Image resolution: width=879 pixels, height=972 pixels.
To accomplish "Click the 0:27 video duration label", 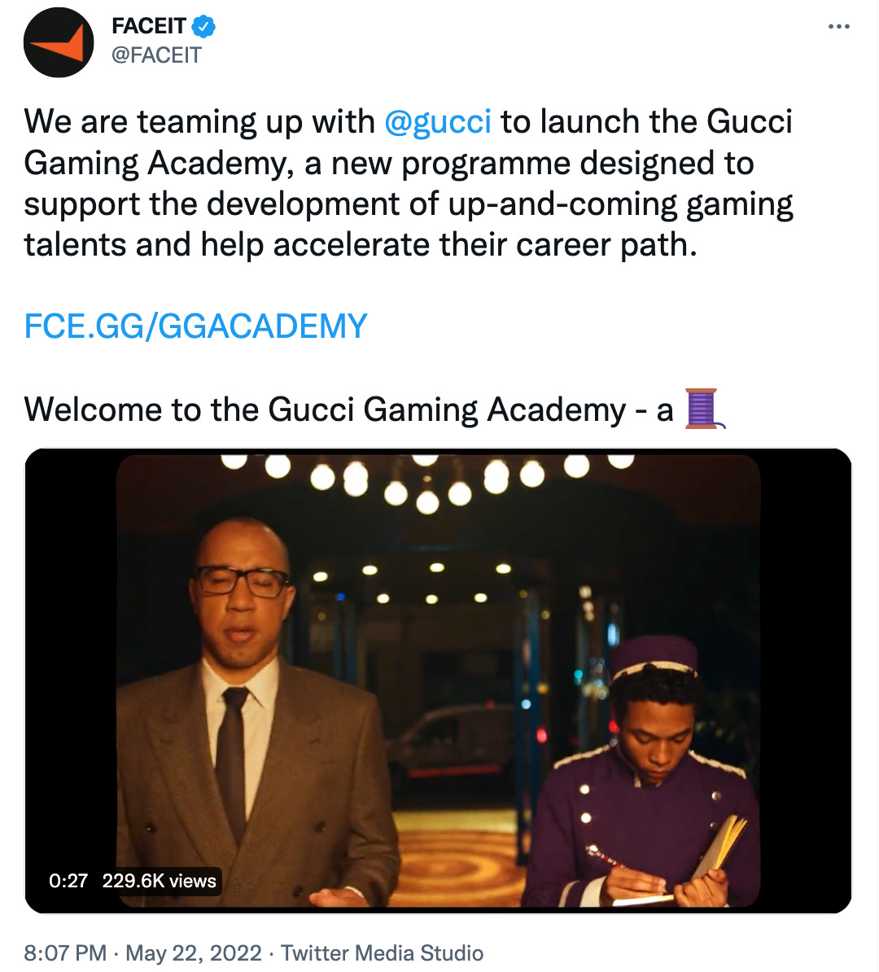I will (68, 881).
